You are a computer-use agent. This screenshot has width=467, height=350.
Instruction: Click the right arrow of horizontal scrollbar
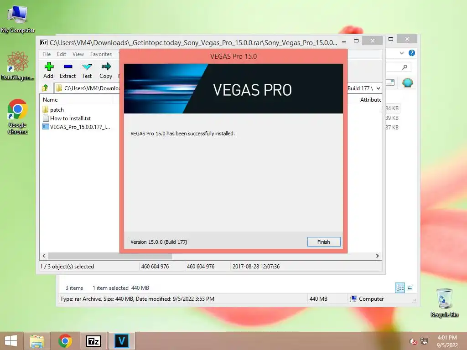point(377,256)
